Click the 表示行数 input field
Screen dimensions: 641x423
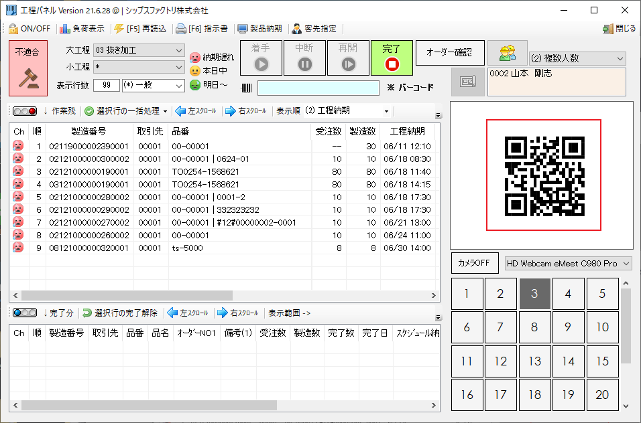tap(107, 85)
